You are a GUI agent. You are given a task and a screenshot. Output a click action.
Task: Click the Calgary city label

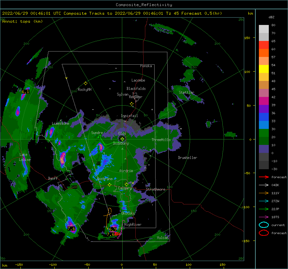tap(125, 188)
